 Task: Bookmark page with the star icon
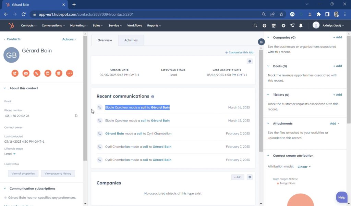point(281,14)
